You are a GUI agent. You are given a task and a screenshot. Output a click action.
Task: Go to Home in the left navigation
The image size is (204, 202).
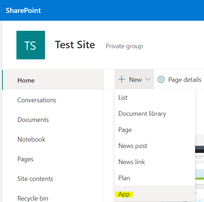[x=53, y=80]
